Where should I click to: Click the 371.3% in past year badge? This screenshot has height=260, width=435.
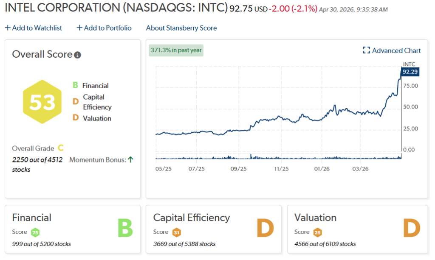[176, 50]
